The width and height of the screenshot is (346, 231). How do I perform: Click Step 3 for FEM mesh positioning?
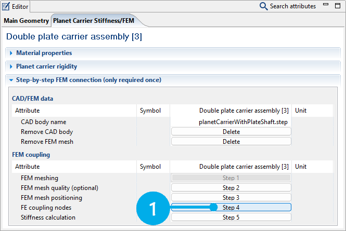point(231,198)
